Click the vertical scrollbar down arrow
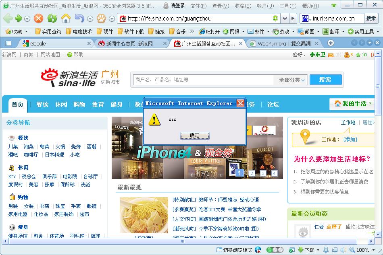Viewport: 383px width, 255px height. point(378,234)
